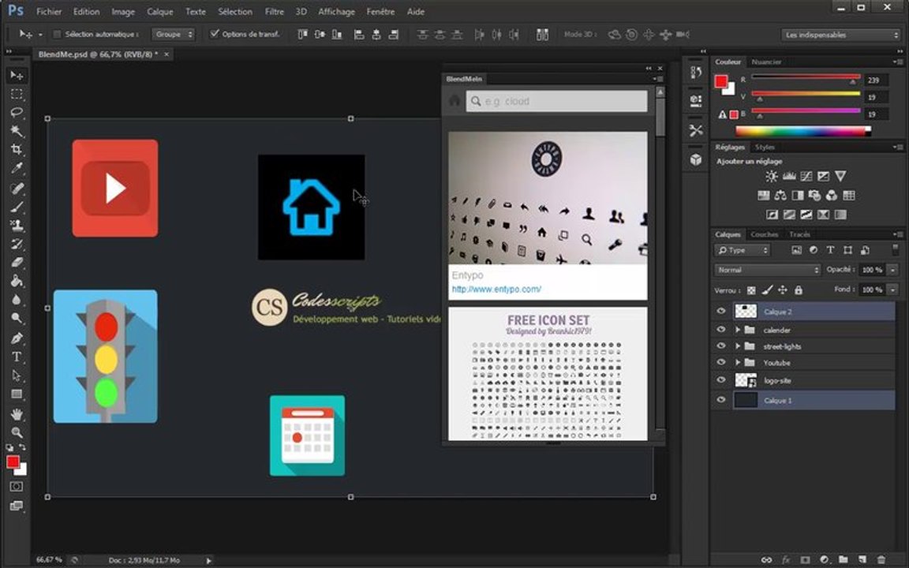Switch to the Couches tab
909x568 pixels.
(x=764, y=235)
